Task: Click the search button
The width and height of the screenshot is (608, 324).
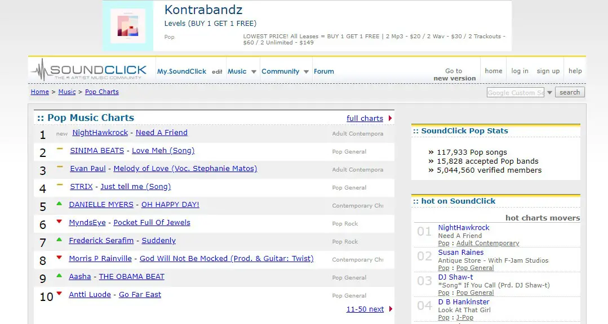Action: tap(570, 92)
